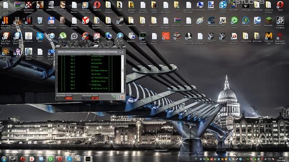The width and height of the screenshot is (289, 162).
Task: Click the taskbar clock
Action: (281, 159)
